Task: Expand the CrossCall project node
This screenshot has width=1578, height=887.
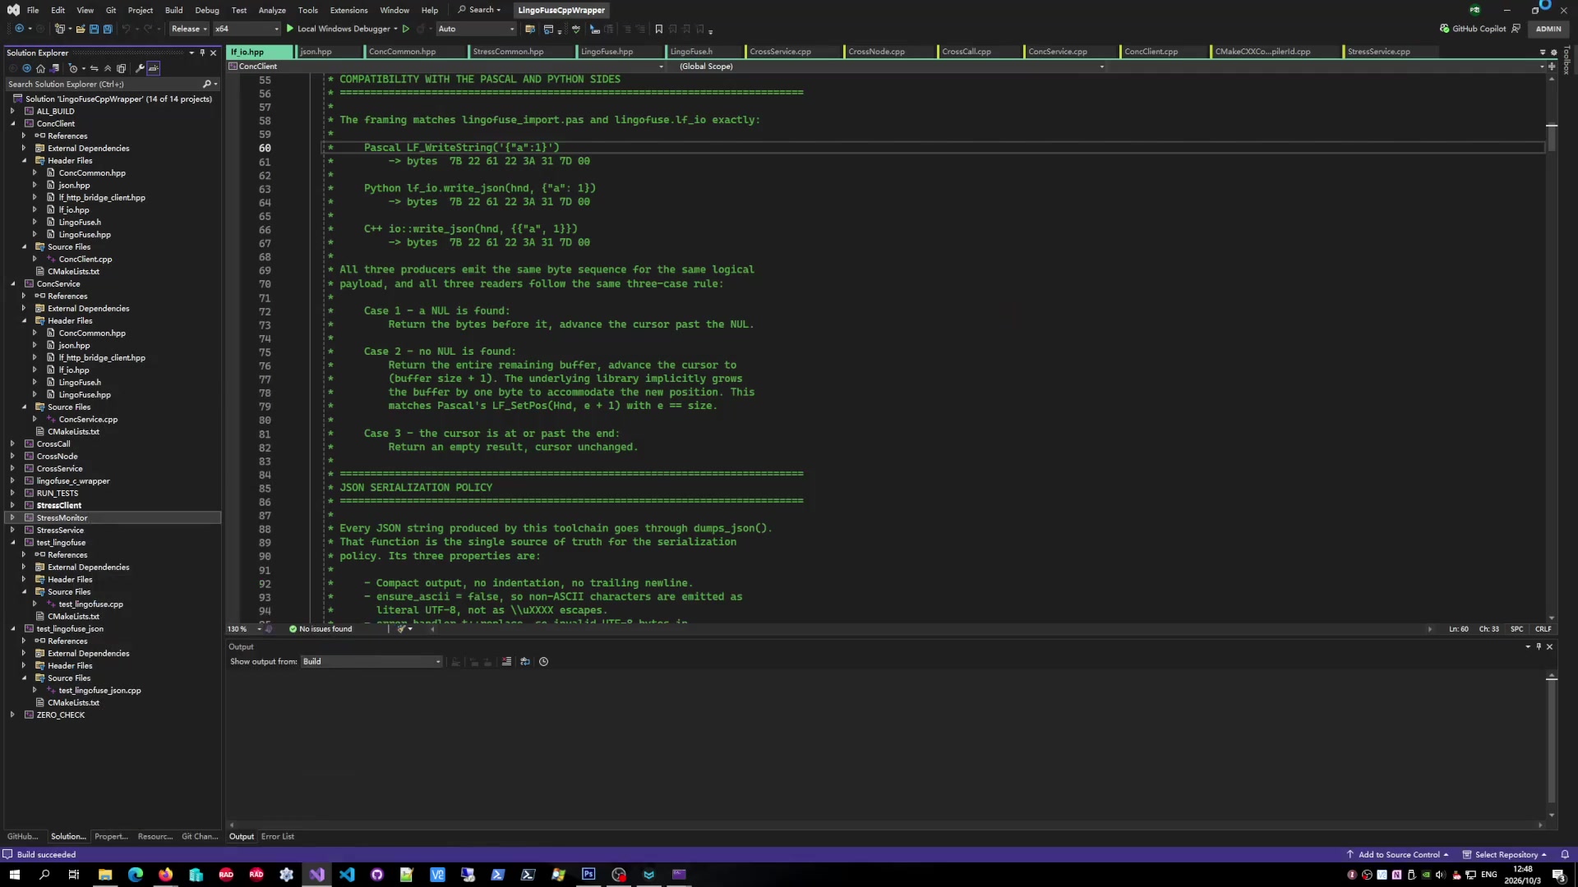Action: pos(12,444)
